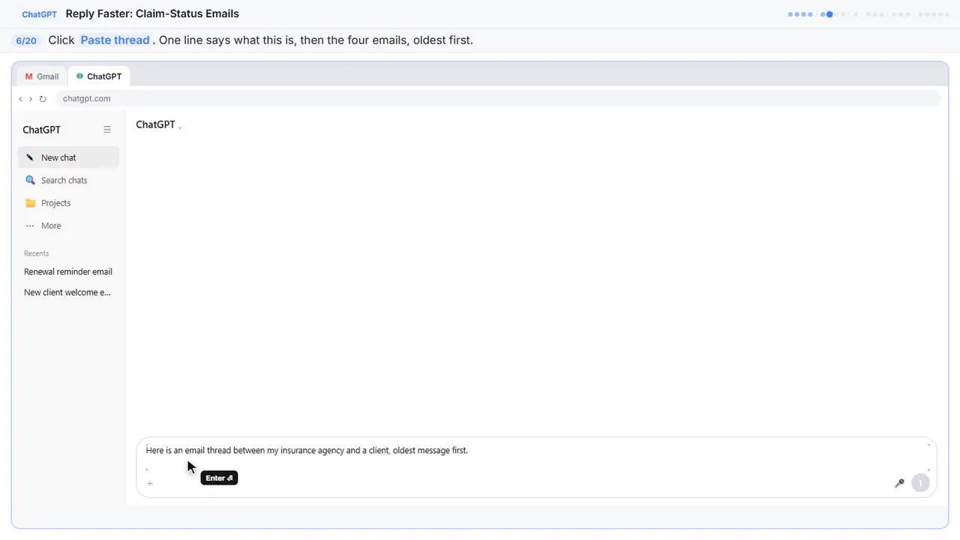The height and width of the screenshot is (540, 960).
Task: Start a New chat from sidebar
Action: (68, 157)
